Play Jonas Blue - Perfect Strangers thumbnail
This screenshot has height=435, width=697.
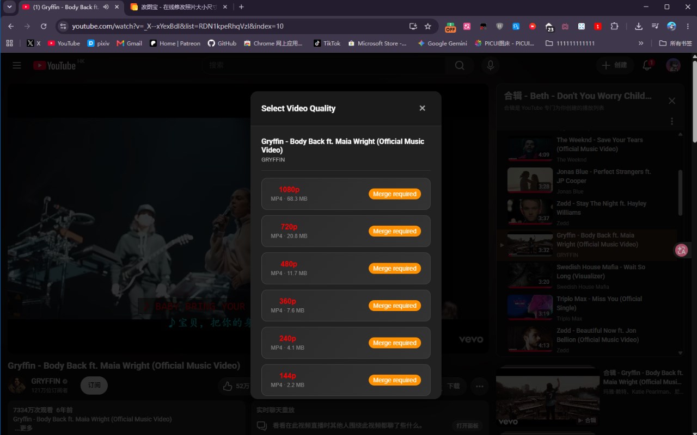tap(530, 180)
